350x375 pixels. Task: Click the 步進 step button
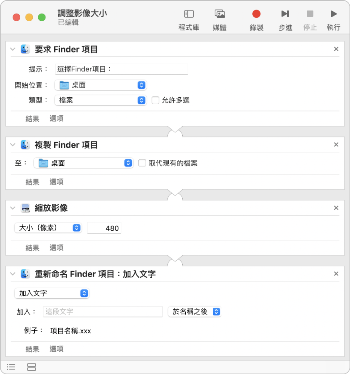pyautogui.click(x=285, y=20)
